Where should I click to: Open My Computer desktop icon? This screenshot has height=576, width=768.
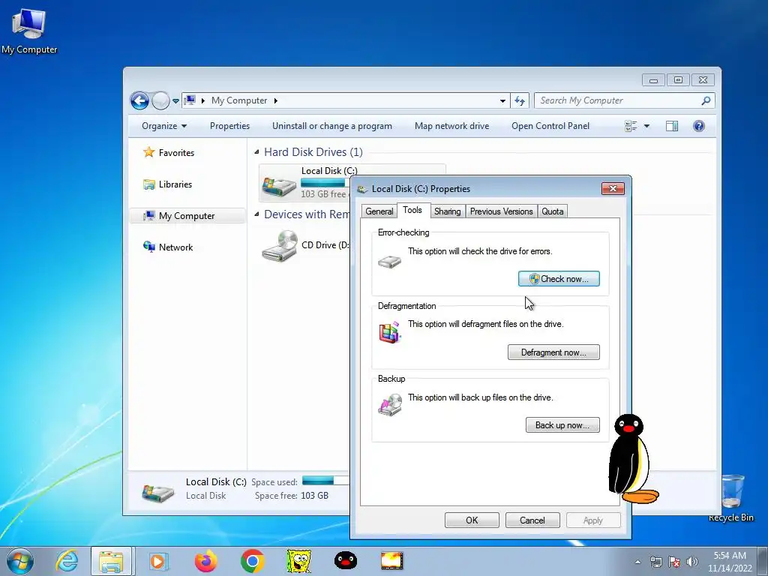pos(29,30)
